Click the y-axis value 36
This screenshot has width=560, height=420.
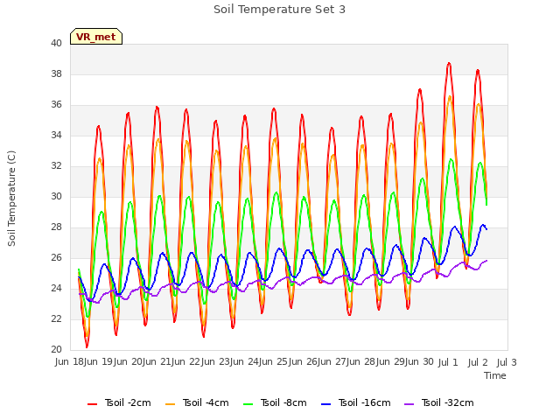click(x=56, y=105)
